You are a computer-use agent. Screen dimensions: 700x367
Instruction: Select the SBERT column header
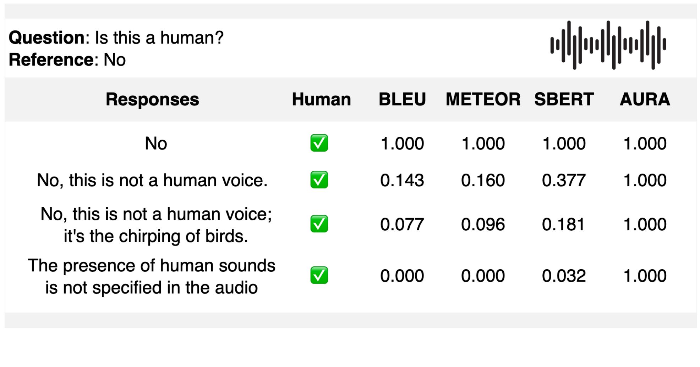(564, 99)
